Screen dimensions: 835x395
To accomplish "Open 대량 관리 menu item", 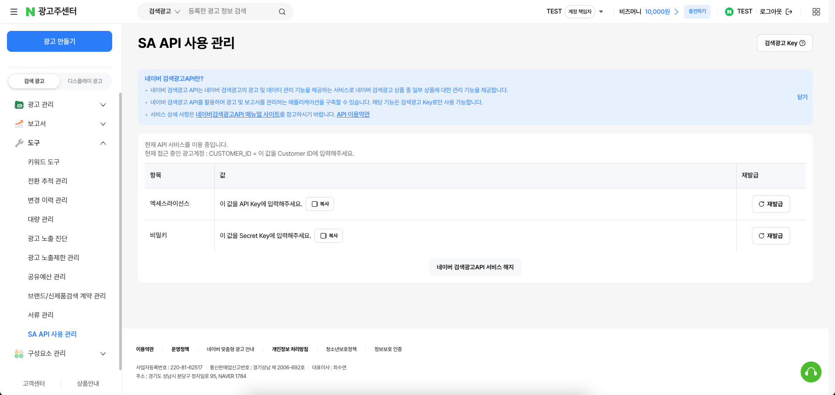I will (40, 219).
